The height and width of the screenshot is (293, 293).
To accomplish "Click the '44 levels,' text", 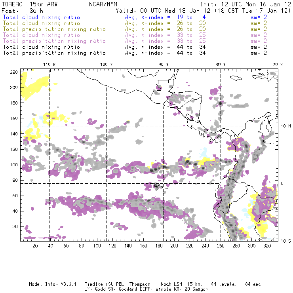I will pos(224,284).
